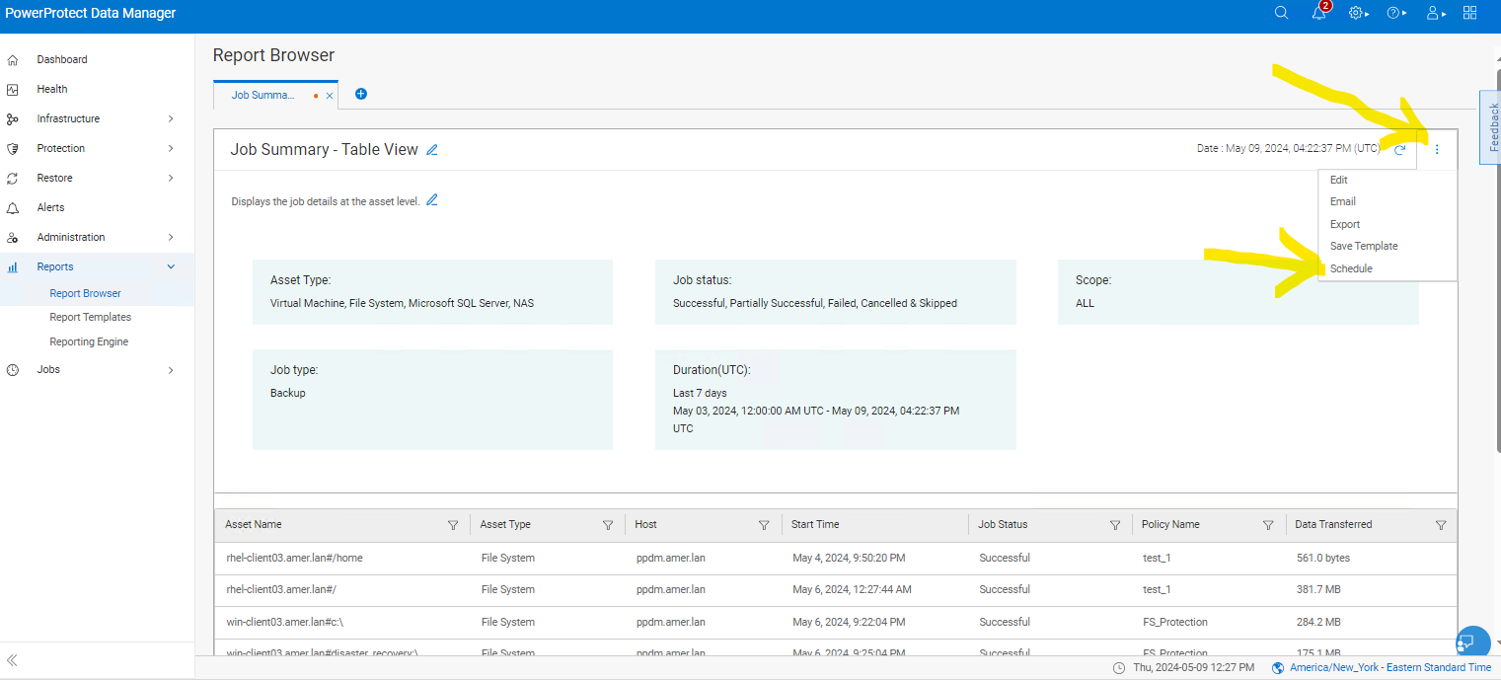Open the search magnifier icon
This screenshot has height=680, width=1501.
[1281, 13]
